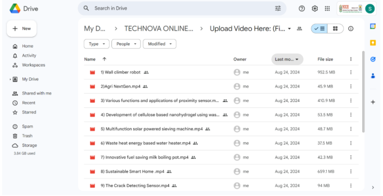
Task: Open more options for Crack Detecting Sensor row
Action: coord(351,185)
